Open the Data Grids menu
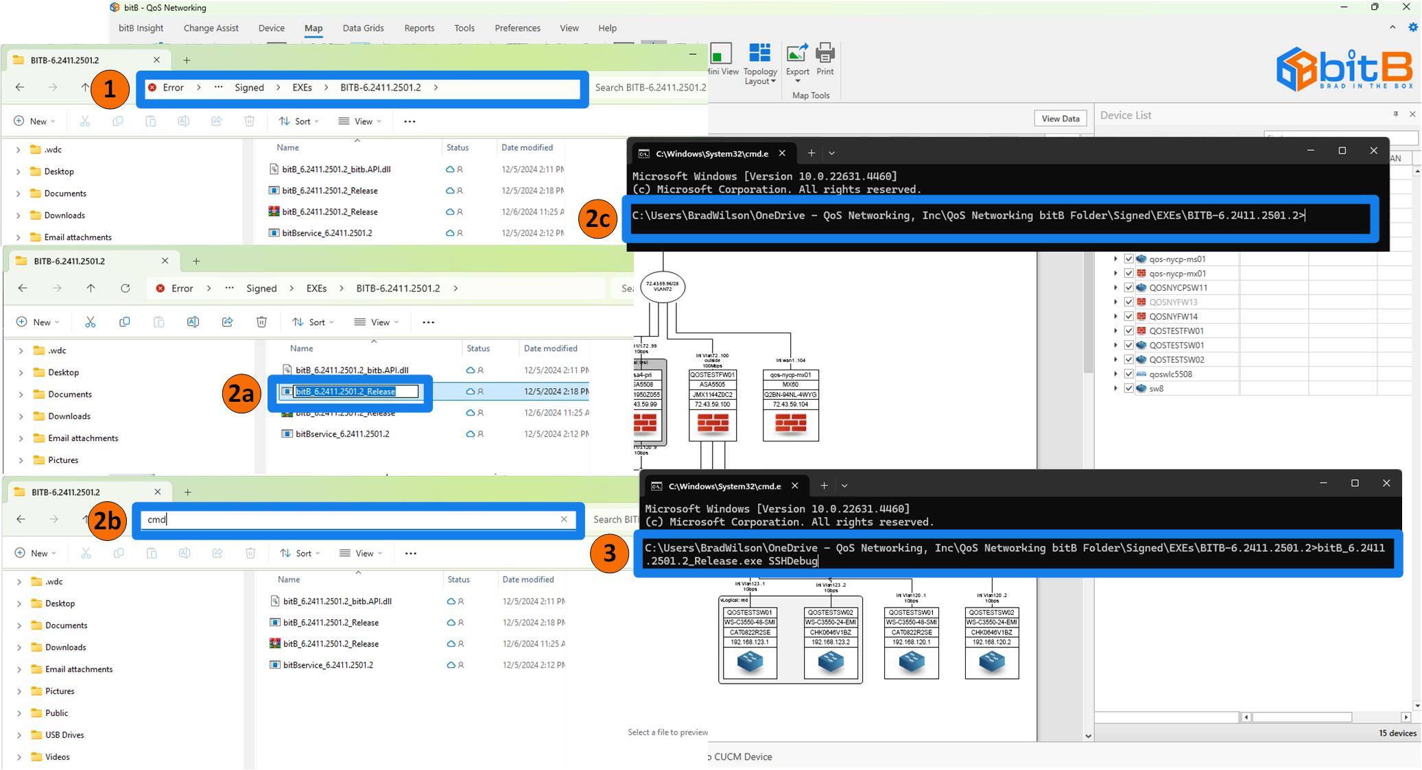 pos(363,28)
